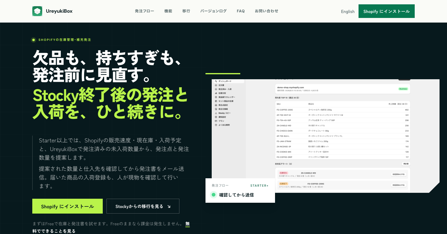
Task: Select 在庫分析 label in sidebar
Action: pos(222,93)
